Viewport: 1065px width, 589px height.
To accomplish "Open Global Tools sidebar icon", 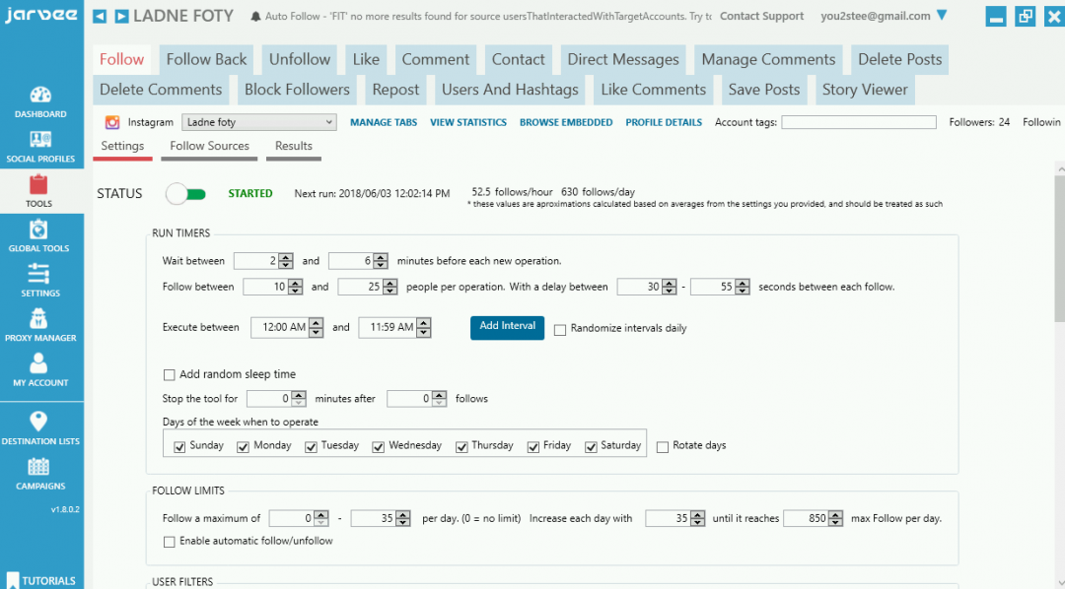I will (x=38, y=229).
